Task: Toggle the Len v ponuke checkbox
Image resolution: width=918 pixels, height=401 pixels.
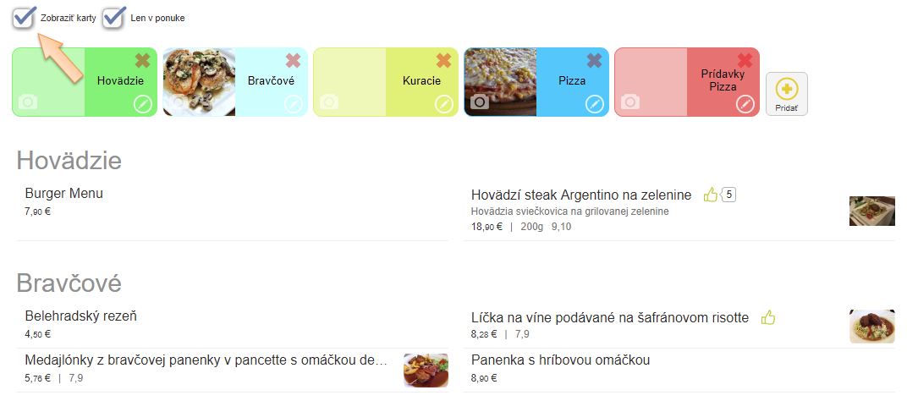Action: [114, 18]
